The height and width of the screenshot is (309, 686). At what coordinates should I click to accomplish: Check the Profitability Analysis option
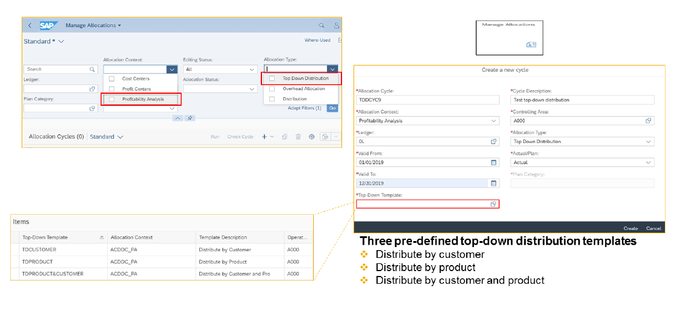click(x=111, y=99)
